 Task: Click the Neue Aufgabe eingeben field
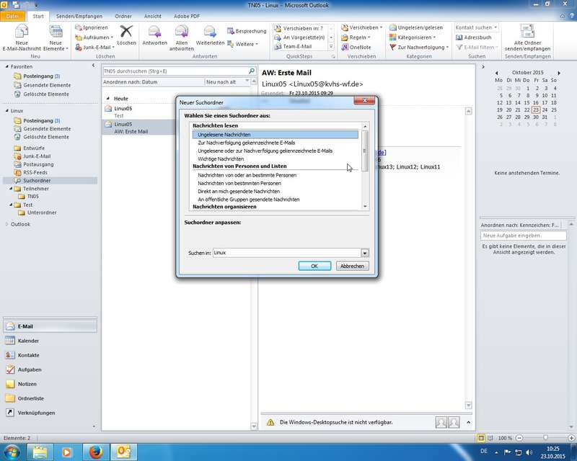coord(519,236)
